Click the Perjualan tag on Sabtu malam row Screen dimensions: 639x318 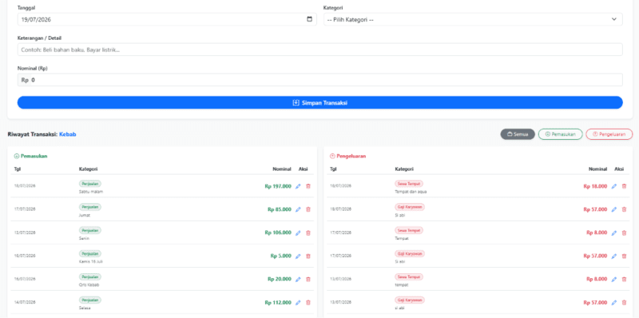(90, 184)
